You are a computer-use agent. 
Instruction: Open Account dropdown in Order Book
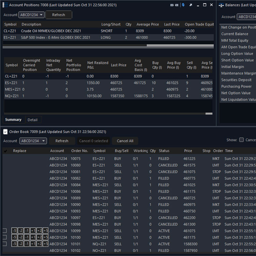coord(33,141)
